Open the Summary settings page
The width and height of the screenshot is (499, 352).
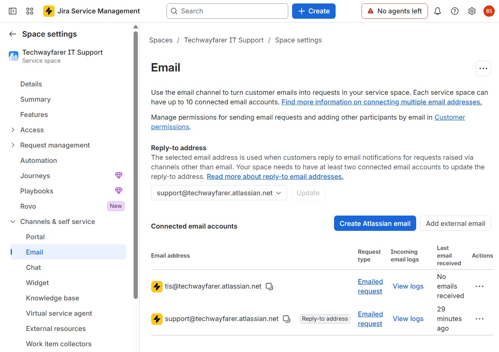pos(36,99)
